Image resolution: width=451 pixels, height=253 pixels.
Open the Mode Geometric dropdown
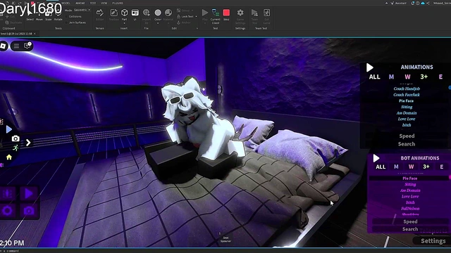[x=82, y=10]
